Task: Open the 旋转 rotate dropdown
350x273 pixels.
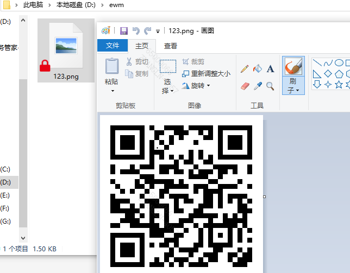Action: click(196, 85)
